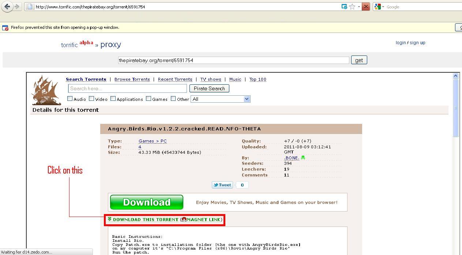Click the Search here torrent field
462x255 pixels.
(127, 88)
